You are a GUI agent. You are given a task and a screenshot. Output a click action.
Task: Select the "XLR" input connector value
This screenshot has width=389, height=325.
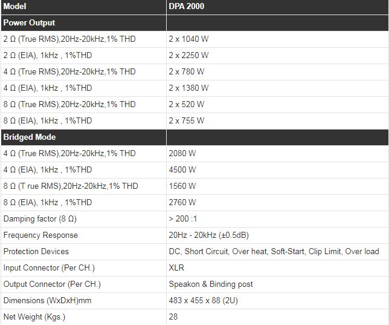177,268
